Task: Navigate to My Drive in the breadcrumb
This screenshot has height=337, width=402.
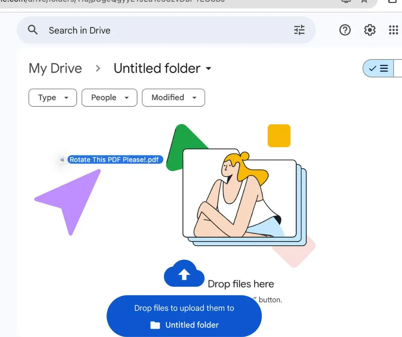Action: [55, 68]
